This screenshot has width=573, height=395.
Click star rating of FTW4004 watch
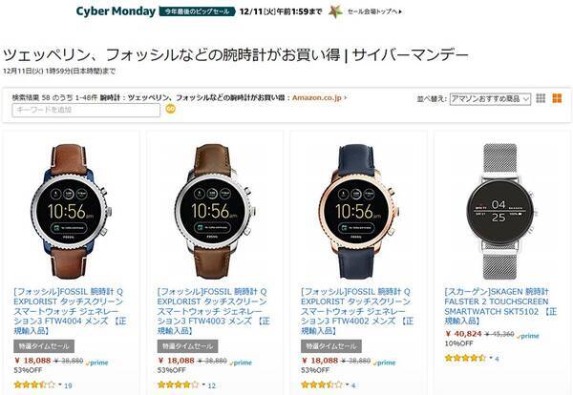tap(34, 385)
